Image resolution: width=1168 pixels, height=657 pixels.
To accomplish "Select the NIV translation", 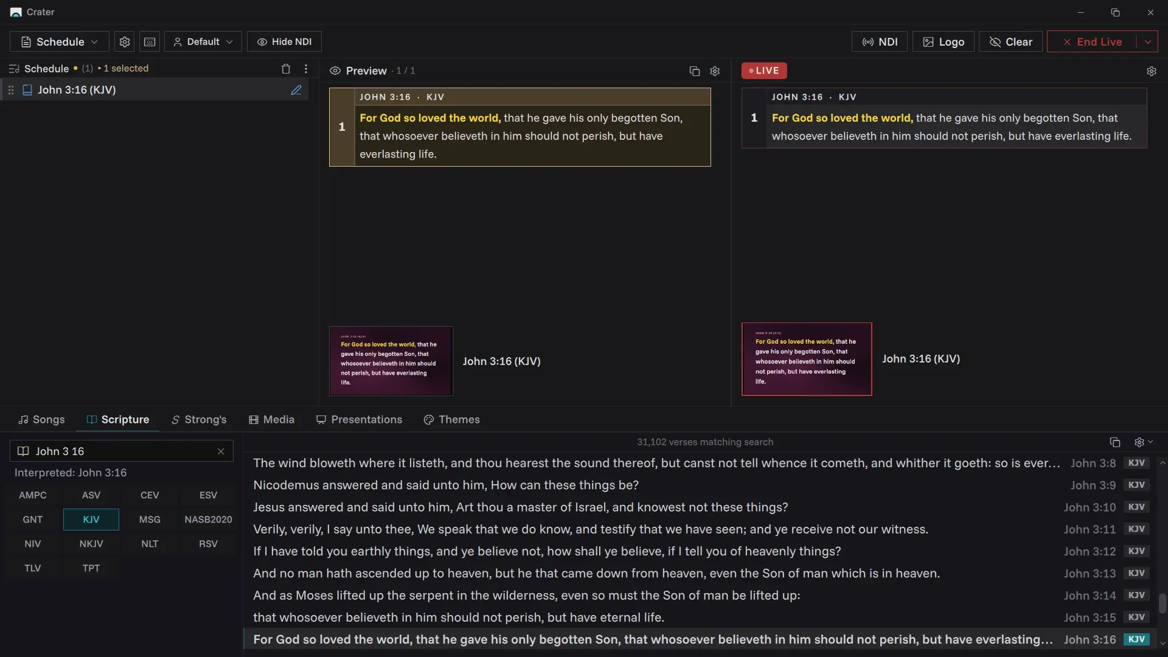I will (33, 544).
